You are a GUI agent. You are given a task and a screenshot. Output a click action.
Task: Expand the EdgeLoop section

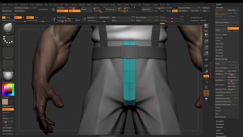point(219,38)
